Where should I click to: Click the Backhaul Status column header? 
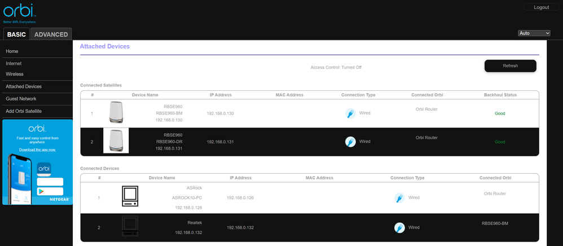[500, 95]
